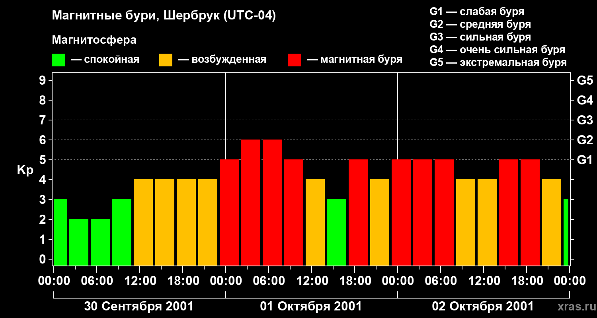Image resolution: width=597 pixels, height=318 pixels.
Task: Click the '01 Октября 2001' date label
Action: coord(311,306)
